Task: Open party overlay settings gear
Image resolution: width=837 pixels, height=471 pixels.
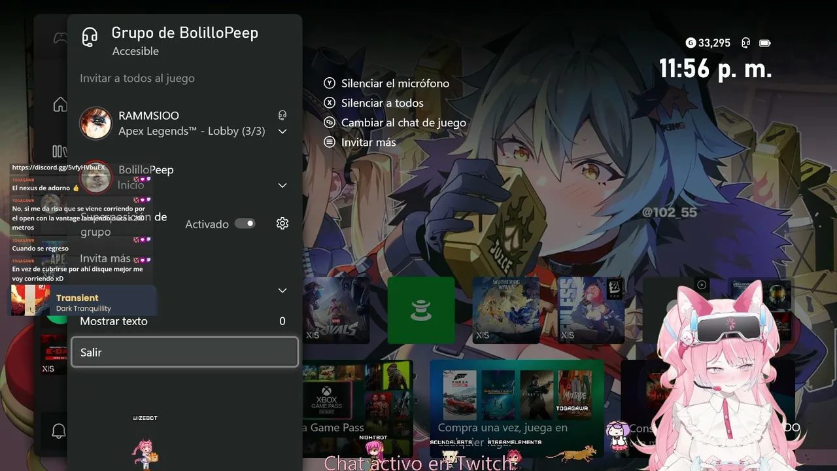Action: pos(282,224)
